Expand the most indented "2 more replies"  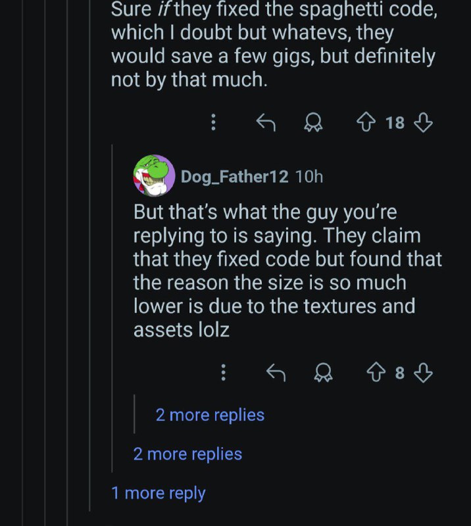point(210,415)
